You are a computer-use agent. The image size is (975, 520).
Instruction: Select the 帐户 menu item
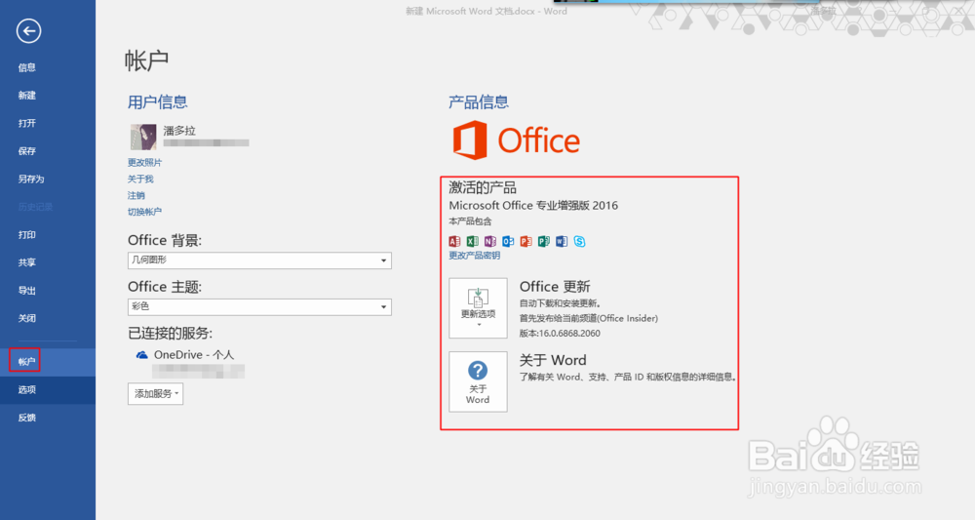point(48,361)
